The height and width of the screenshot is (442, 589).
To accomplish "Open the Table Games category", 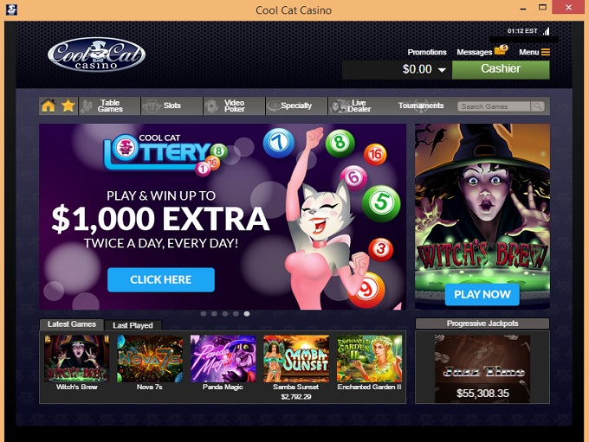I will click(109, 106).
